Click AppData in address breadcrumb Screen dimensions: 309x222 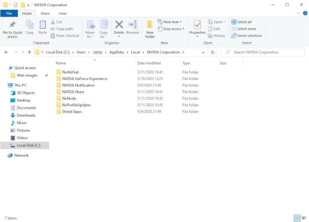(x=117, y=52)
